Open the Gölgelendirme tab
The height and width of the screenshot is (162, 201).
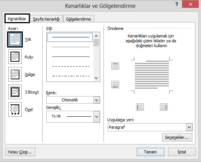78,19
